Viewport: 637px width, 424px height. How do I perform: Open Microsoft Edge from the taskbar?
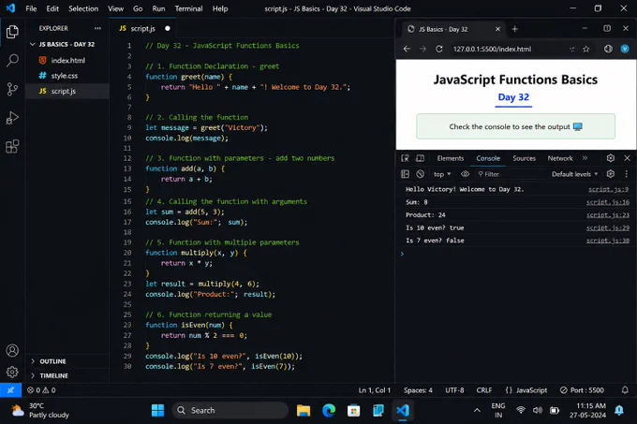[x=329, y=411]
